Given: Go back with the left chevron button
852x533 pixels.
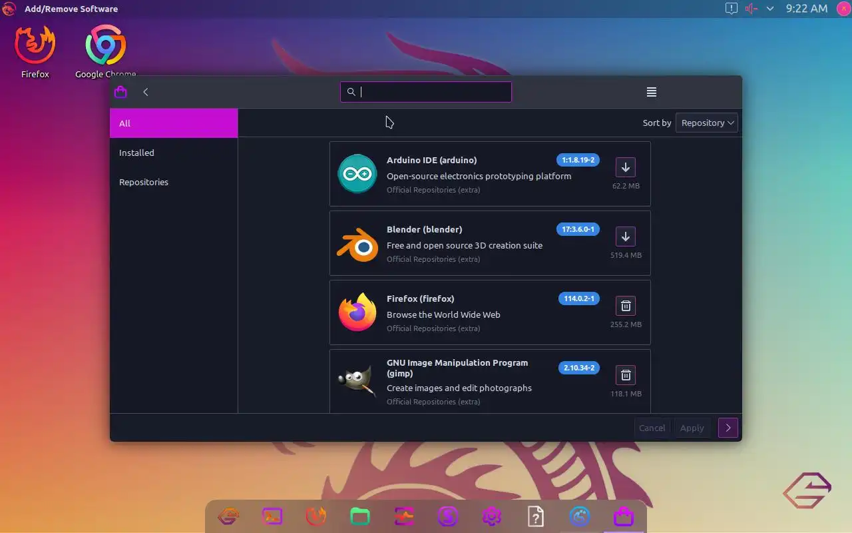Looking at the screenshot, I should (146, 92).
